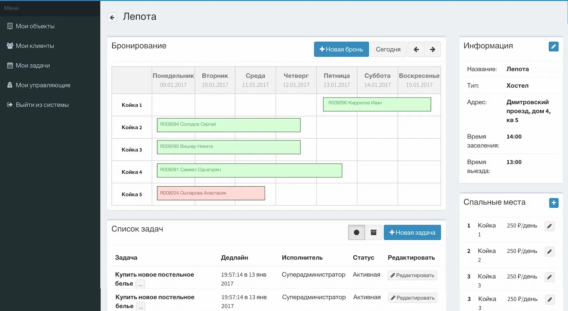568x311 pixels.
Task: Open booking R009290 Кириллов Иван on Койка 1
Action: pos(377,104)
